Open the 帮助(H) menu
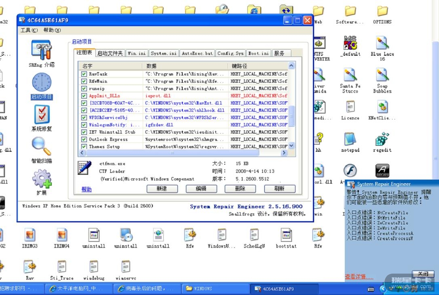Viewport: 439px width, 295px height. point(52,30)
